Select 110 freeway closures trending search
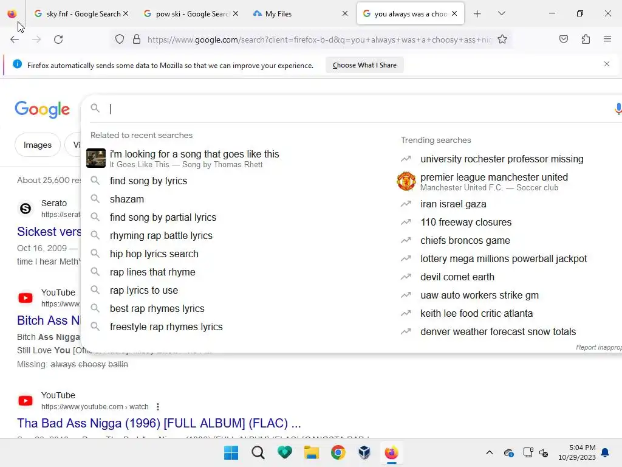 point(466,223)
